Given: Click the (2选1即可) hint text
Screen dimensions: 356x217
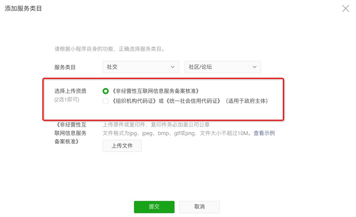Looking at the screenshot, I should click(x=67, y=100).
